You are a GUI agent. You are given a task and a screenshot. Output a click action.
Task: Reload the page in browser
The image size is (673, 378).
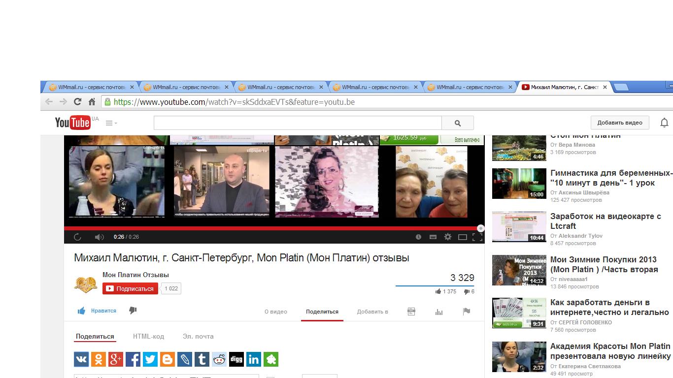(x=77, y=102)
